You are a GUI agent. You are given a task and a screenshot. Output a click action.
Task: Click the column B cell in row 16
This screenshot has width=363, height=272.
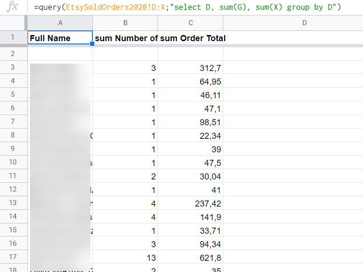pos(125,244)
